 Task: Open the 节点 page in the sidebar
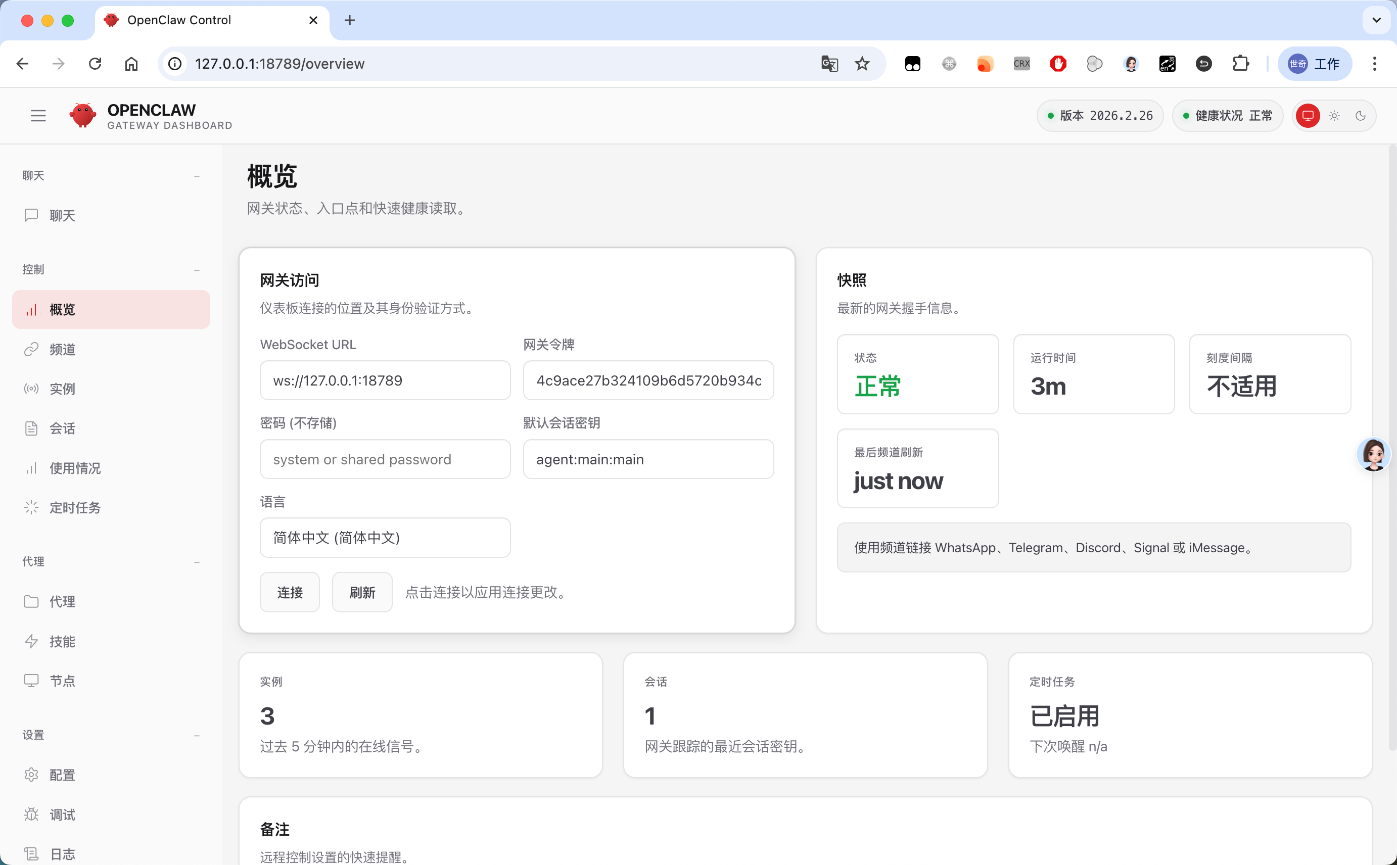[63, 681]
